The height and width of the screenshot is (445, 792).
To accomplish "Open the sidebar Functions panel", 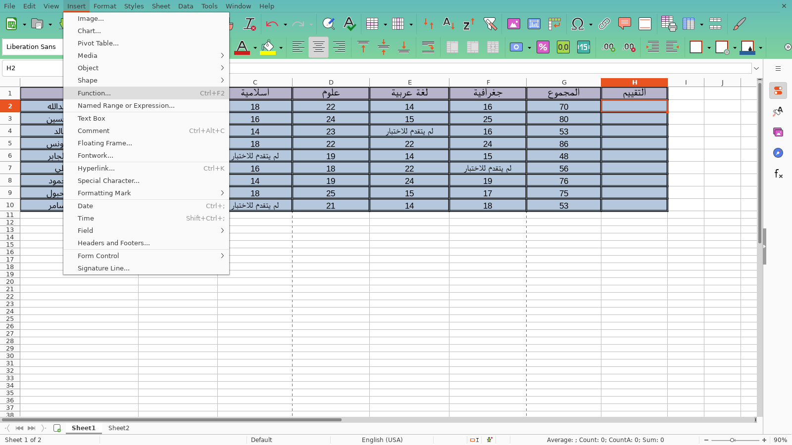I will (778, 174).
